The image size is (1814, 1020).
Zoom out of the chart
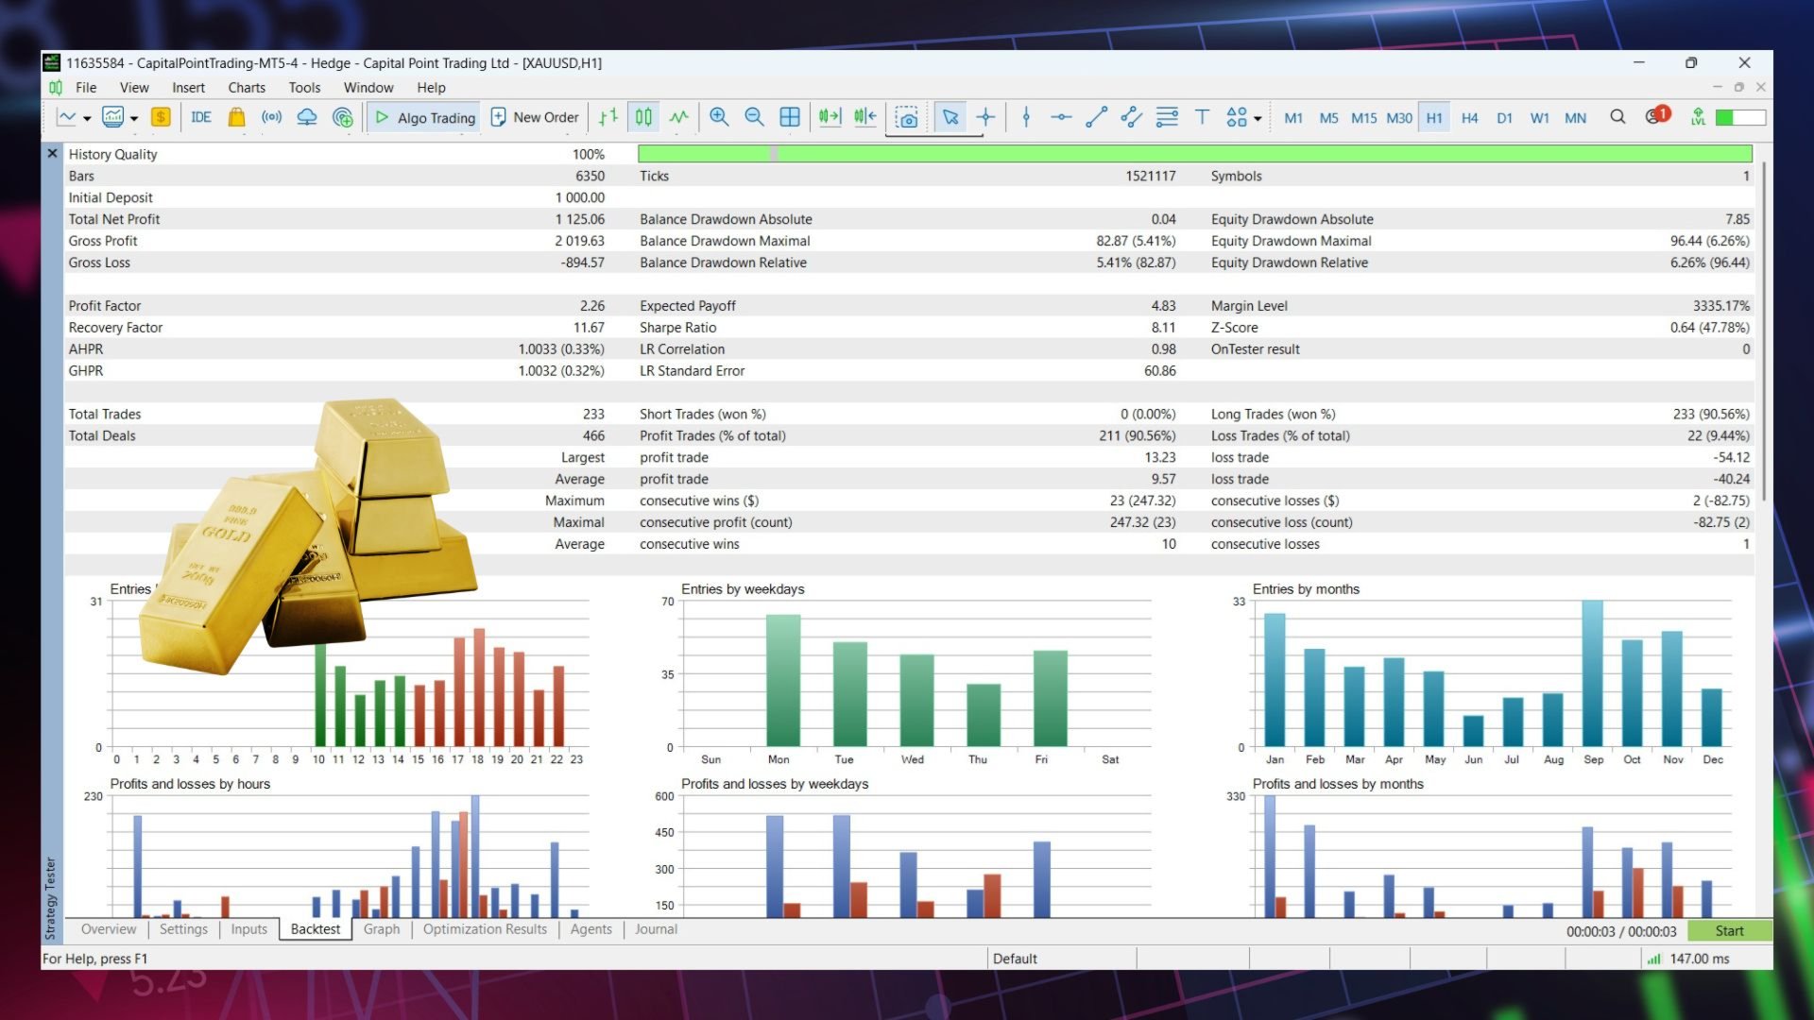[x=754, y=117]
